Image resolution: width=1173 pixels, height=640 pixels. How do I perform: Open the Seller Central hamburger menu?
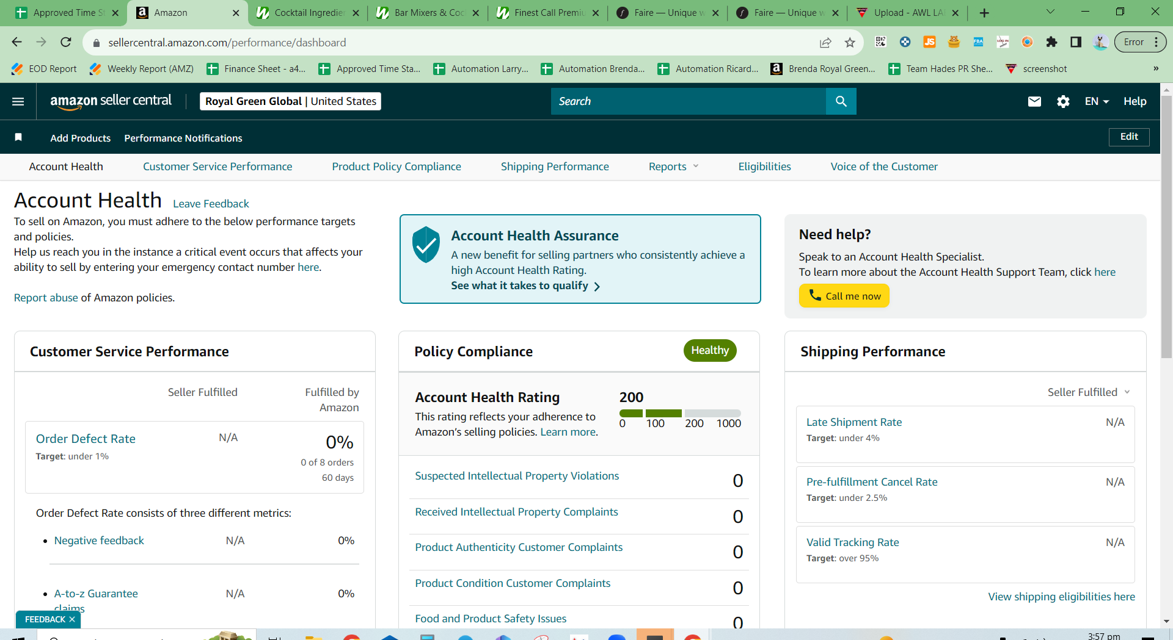click(x=18, y=101)
